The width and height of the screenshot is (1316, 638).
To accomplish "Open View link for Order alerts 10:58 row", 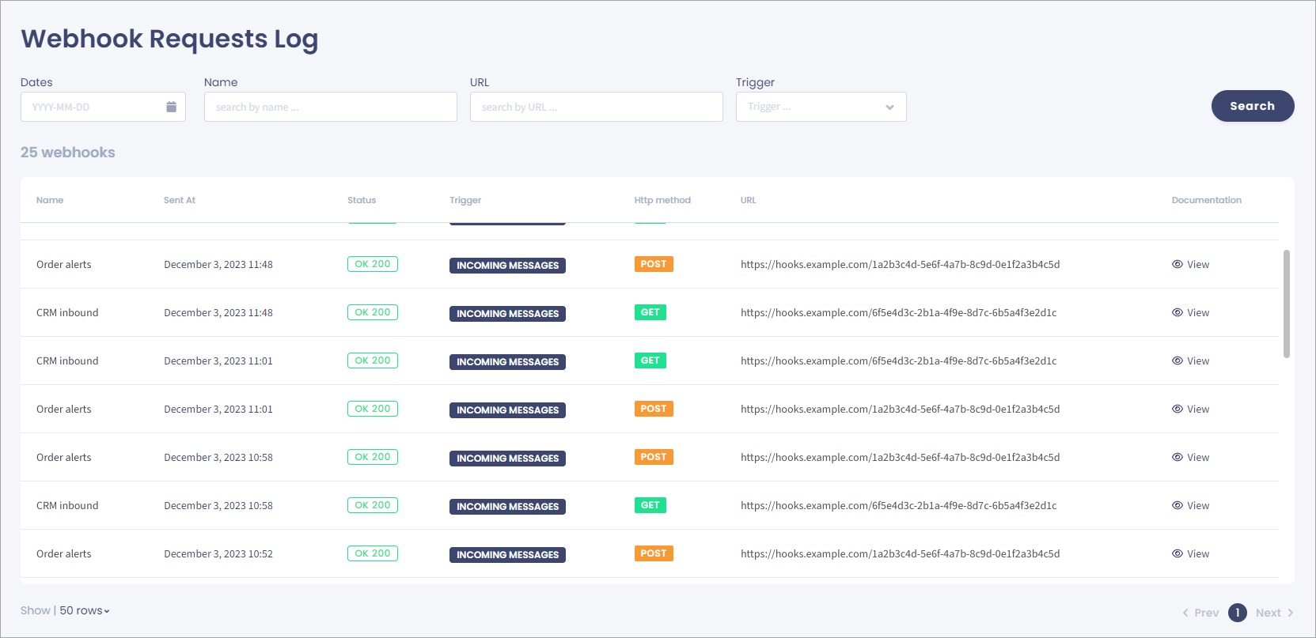I will (1191, 458).
